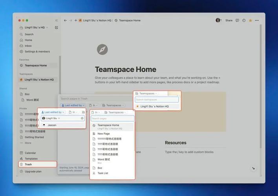The height and width of the screenshot is (196, 278).
Task: Clear the person filter field with the circle-x icon
Action: pos(82,118)
